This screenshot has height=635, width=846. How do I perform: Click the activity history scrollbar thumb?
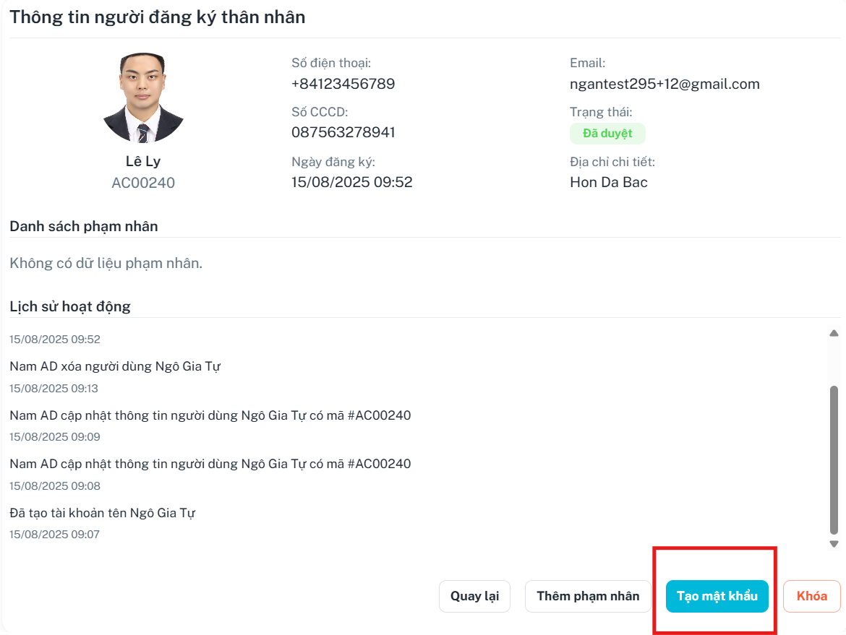click(x=834, y=459)
